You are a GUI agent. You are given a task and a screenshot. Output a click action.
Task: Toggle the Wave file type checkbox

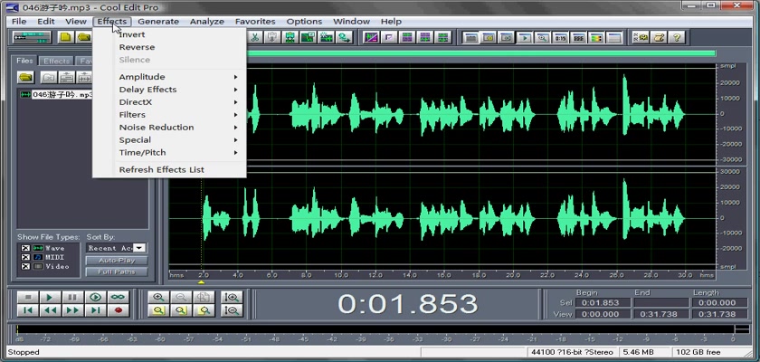24,248
